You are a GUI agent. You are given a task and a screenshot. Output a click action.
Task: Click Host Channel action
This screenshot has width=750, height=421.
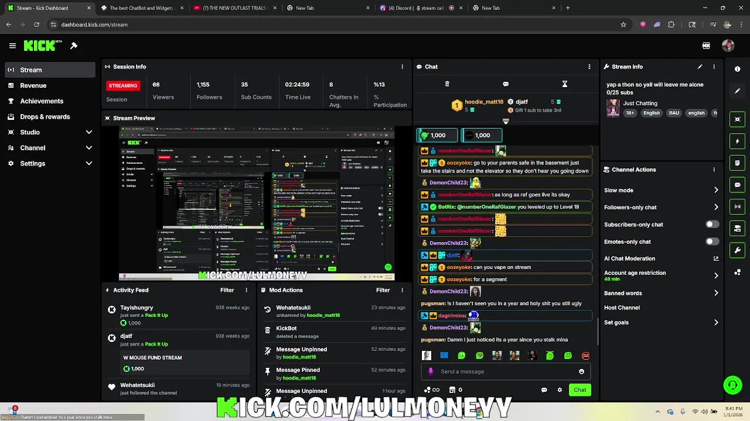622,308
